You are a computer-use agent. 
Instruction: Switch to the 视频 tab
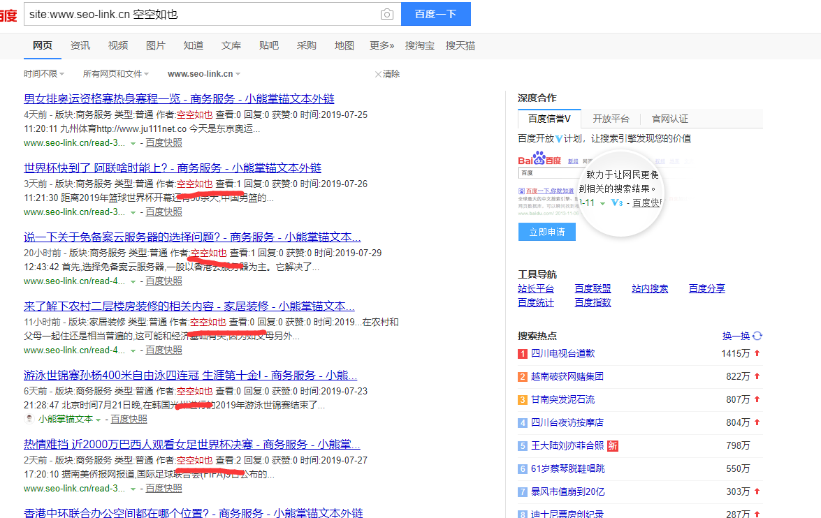[x=118, y=45]
